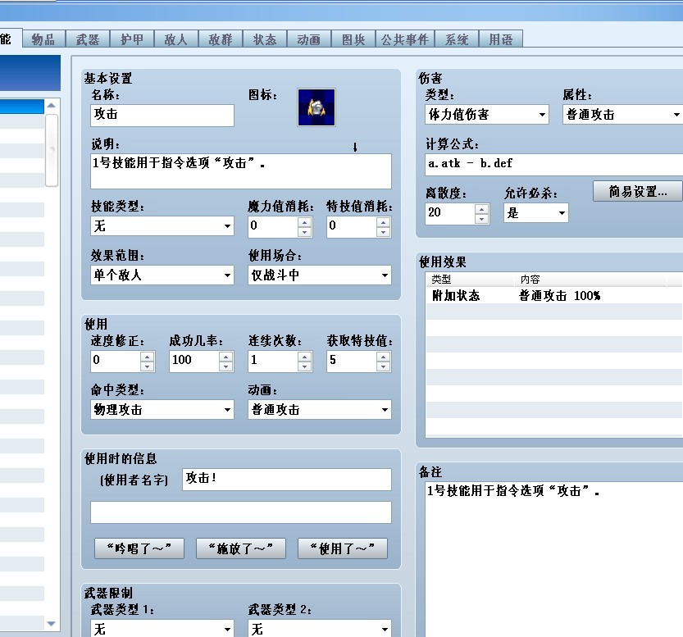683x637 pixels.
Task: Click the 名称 field containing 攻击
Action: coord(162,116)
